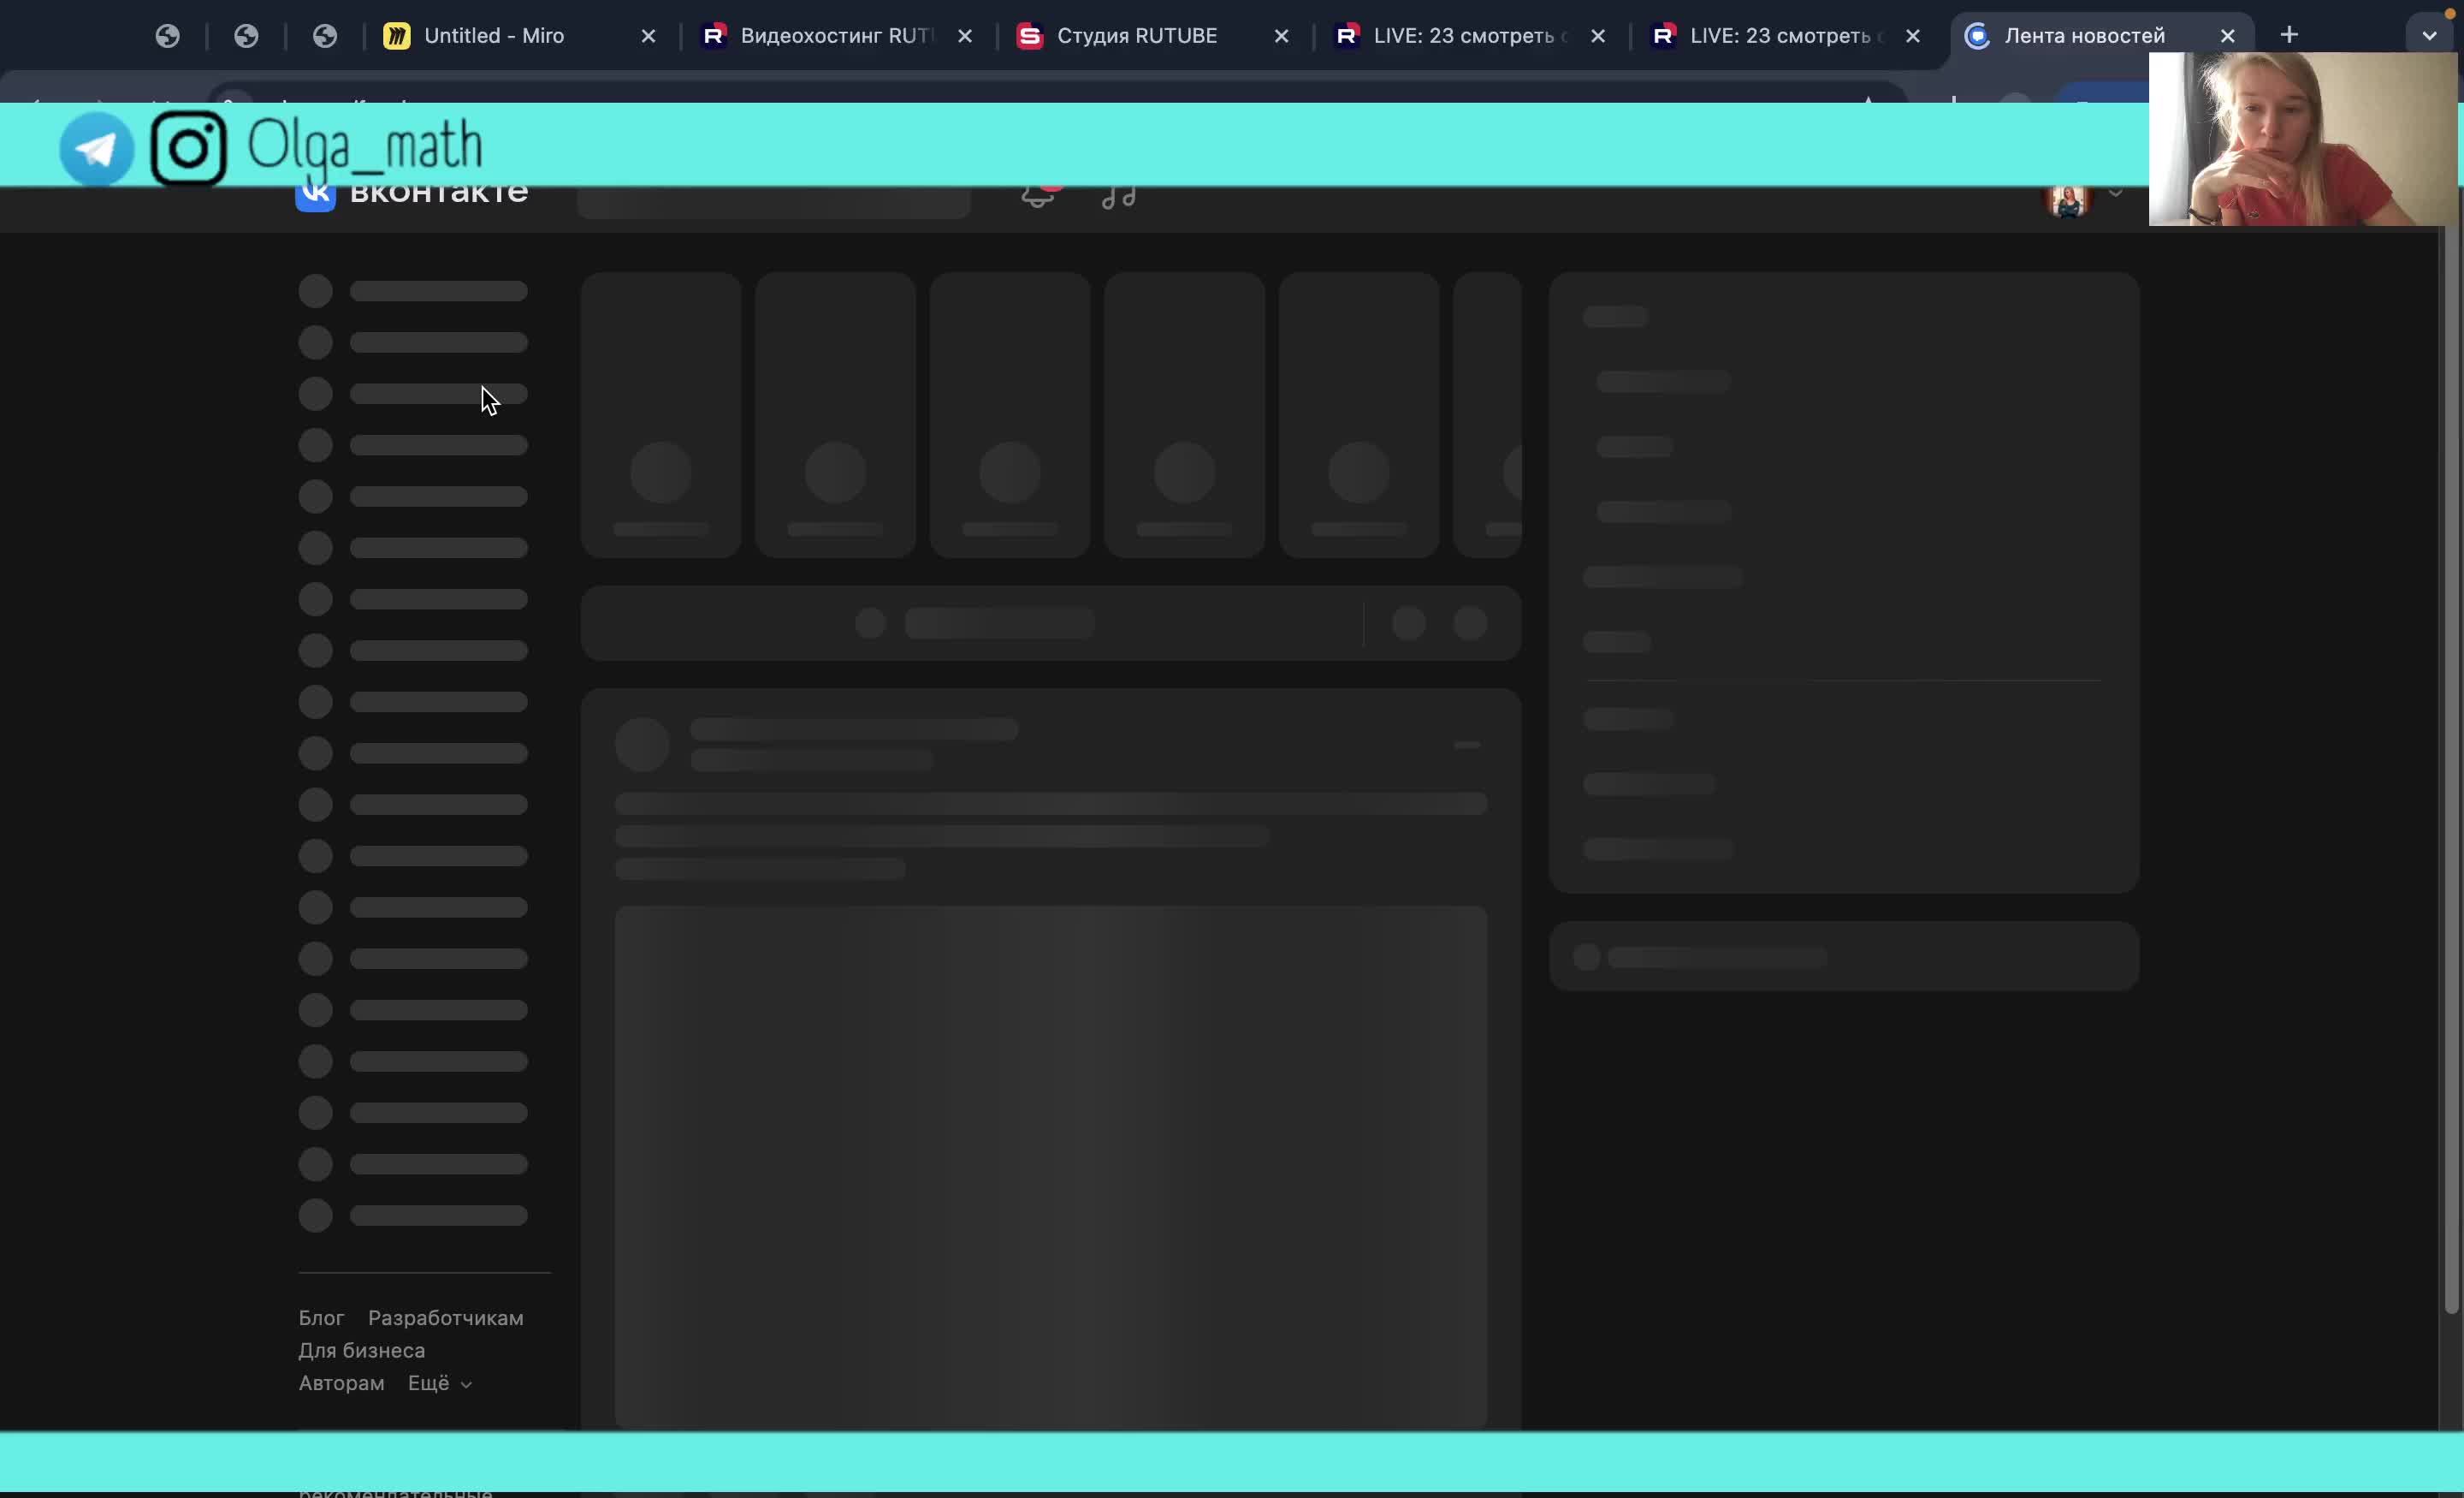Viewport: 2464px width, 1498px height.
Task: Close the first LIVE: 23 смотреть tab
Action: click(x=1598, y=36)
